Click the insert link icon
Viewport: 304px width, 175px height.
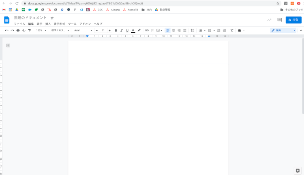pos(147,30)
